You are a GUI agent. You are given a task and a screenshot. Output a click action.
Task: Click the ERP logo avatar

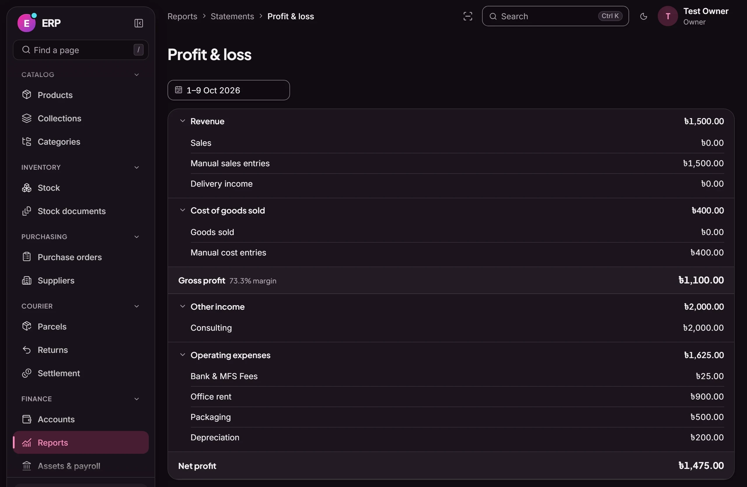(26, 23)
